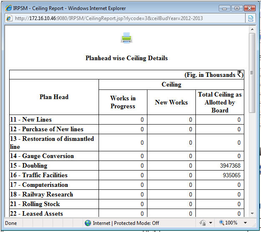Click the security lock icon in status bar
This screenshot has height=232, width=261.
[x=203, y=223]
